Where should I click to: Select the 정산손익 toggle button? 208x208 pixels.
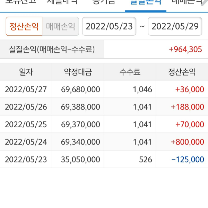(x=24, y=27)
